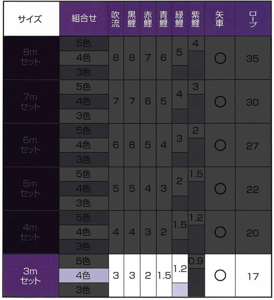
Task: Click the rope value 17
Action: (x=252, y=276)
